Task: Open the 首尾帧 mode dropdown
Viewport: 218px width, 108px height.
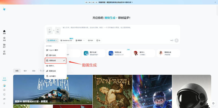Action: point(80,40)
